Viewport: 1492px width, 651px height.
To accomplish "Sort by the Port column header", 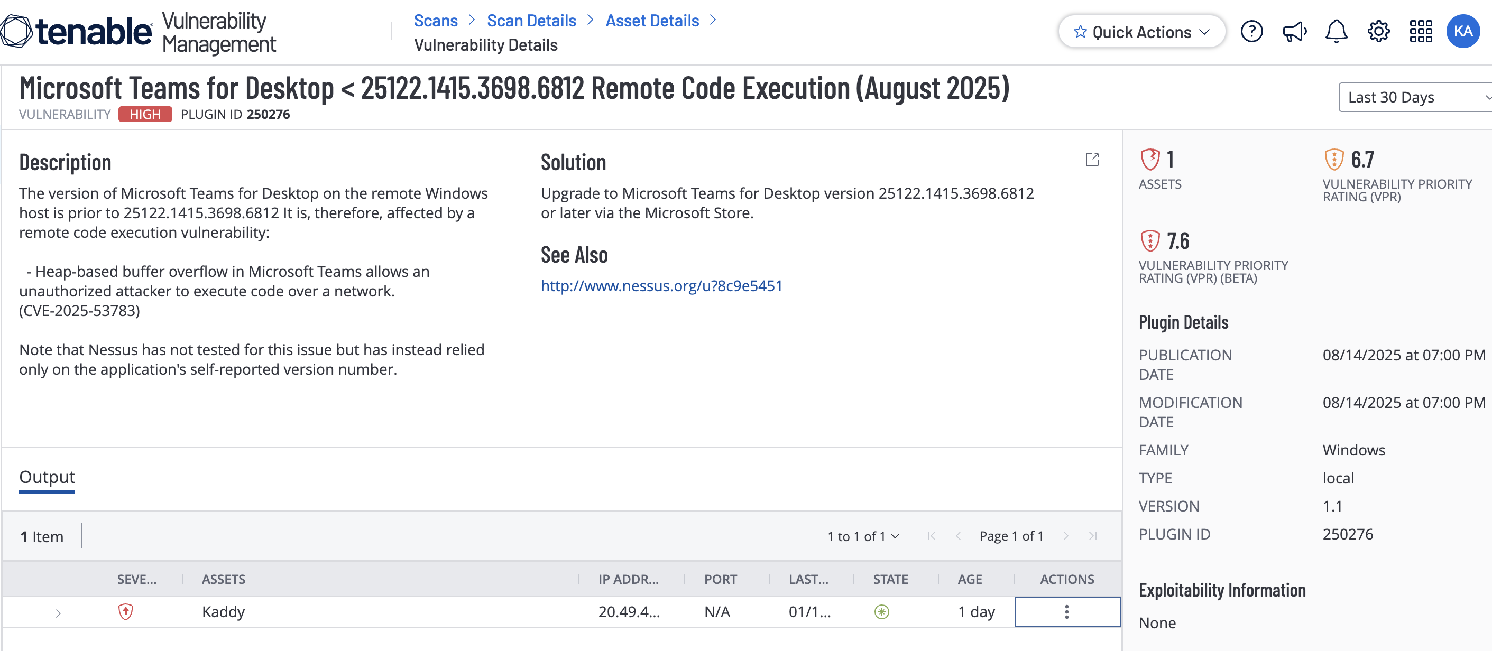I will pyautogui.click(x=721, y=579).
